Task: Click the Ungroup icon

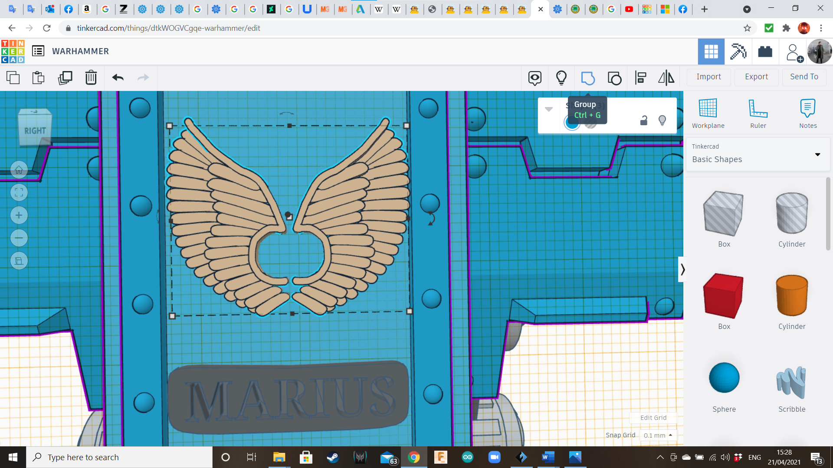Action: point(614,78)
